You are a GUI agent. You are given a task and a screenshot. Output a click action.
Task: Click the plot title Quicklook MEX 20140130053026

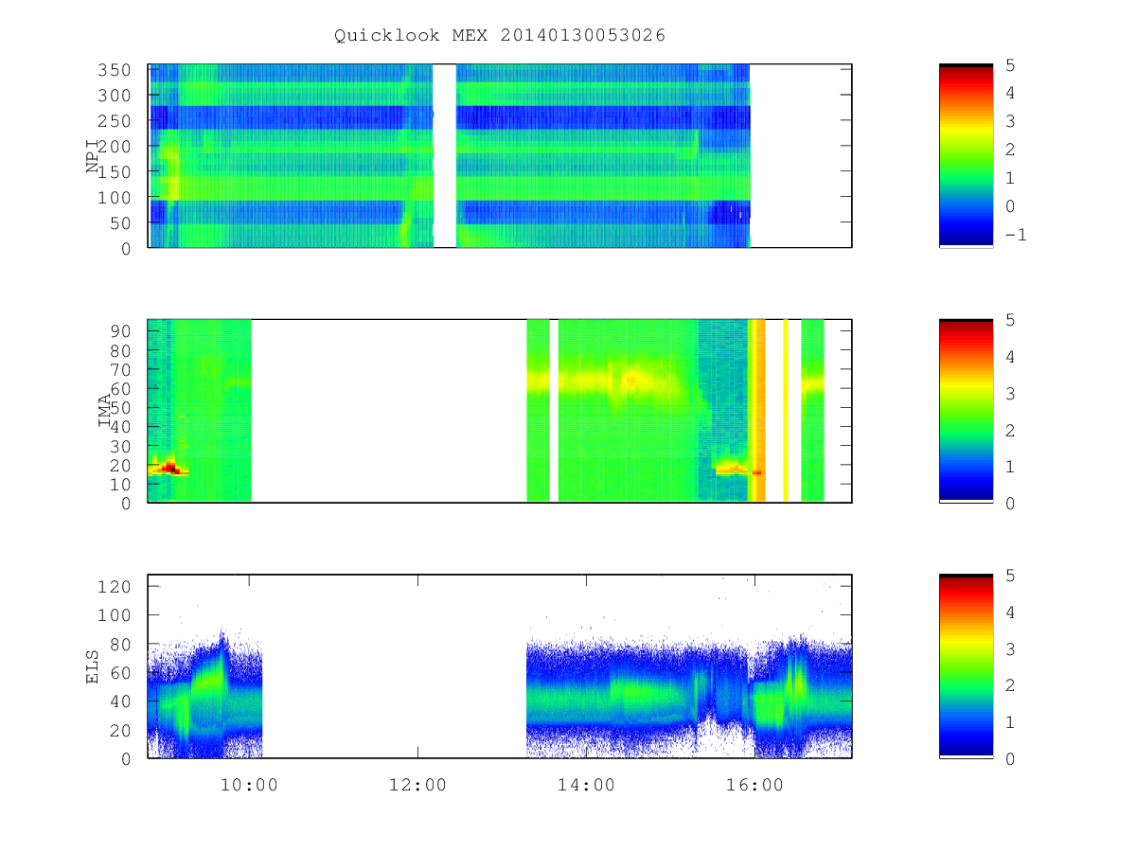point(500,35)
